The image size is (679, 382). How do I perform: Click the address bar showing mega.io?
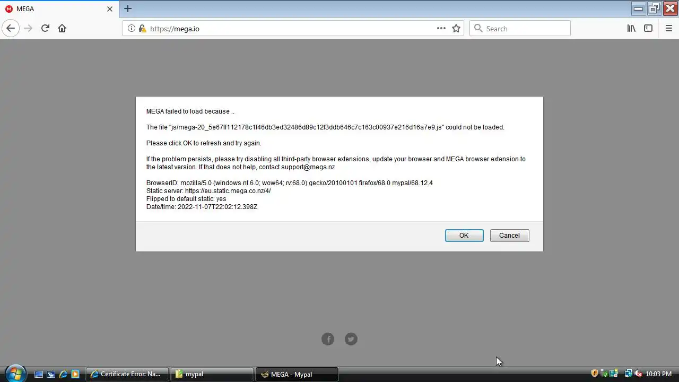[293, 29]
